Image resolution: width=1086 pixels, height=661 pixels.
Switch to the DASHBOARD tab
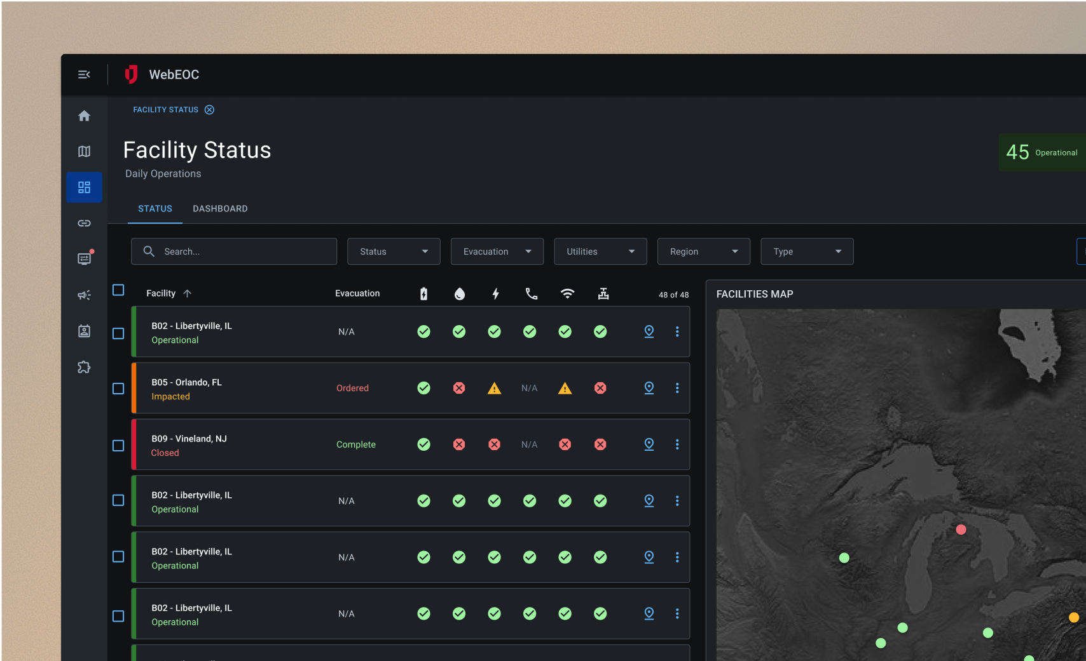click(x=220, y=209)
